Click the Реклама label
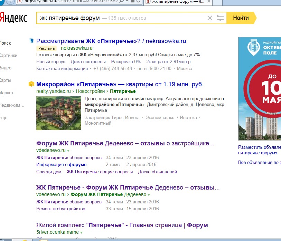 coord(47,48)
